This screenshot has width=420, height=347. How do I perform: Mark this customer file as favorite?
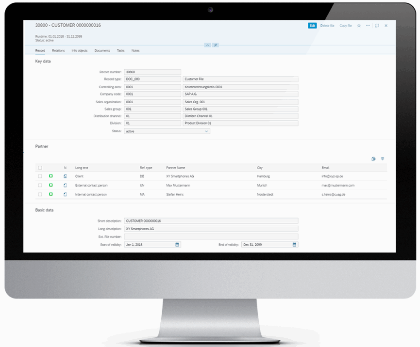pos(359,25)
